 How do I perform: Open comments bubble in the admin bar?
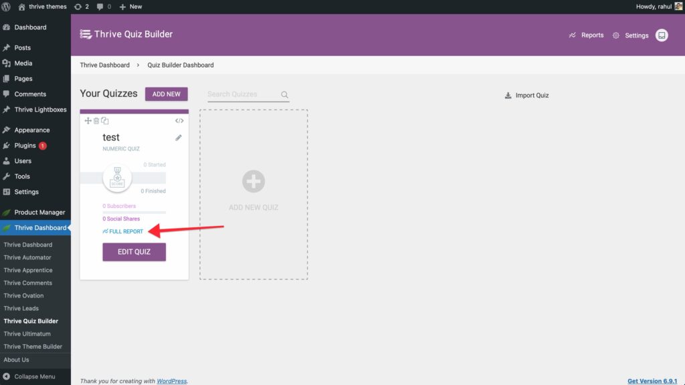click(x=104, y=7)
